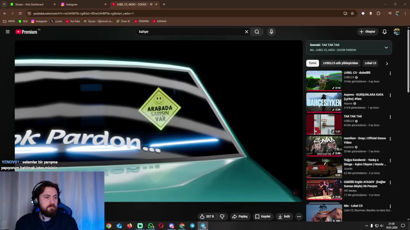Open Firefox from the taskbar

click(x=129, y=226)
